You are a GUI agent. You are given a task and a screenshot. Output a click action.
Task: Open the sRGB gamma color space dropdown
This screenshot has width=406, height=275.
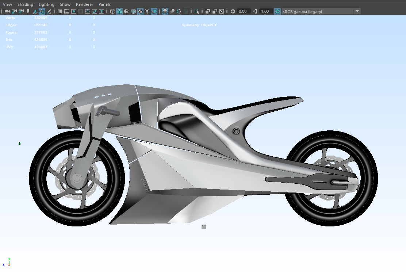(357, 11)
